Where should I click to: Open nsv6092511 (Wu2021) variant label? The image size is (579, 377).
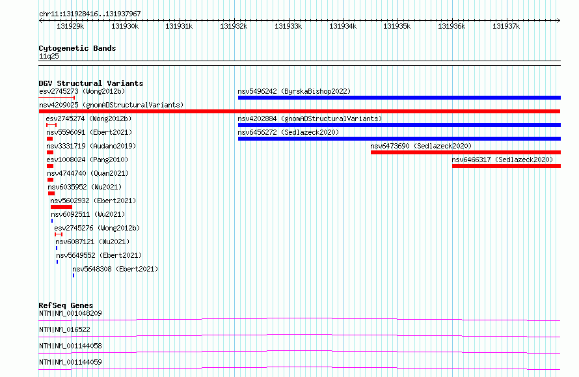(x=88, y=214)
